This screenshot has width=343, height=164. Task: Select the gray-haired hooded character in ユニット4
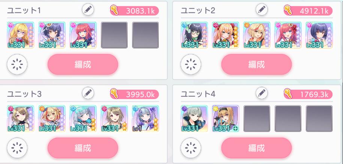(194, 119)
